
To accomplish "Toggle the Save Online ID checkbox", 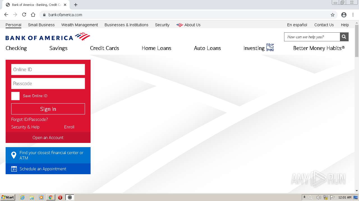I will click(15, 96).
